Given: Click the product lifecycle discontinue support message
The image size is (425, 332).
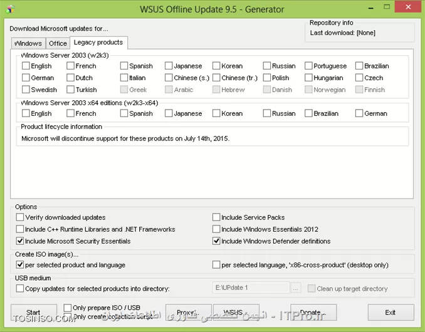Looking at the screenshot, I should click(125, 138).
